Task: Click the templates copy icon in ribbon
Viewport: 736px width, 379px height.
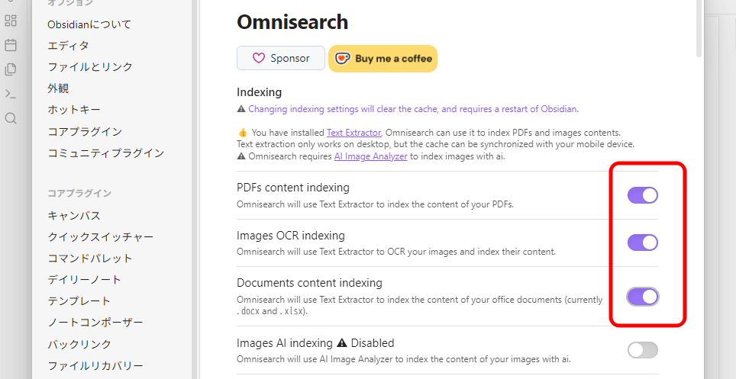Action: pyautogui.click(x=11, y=69)
